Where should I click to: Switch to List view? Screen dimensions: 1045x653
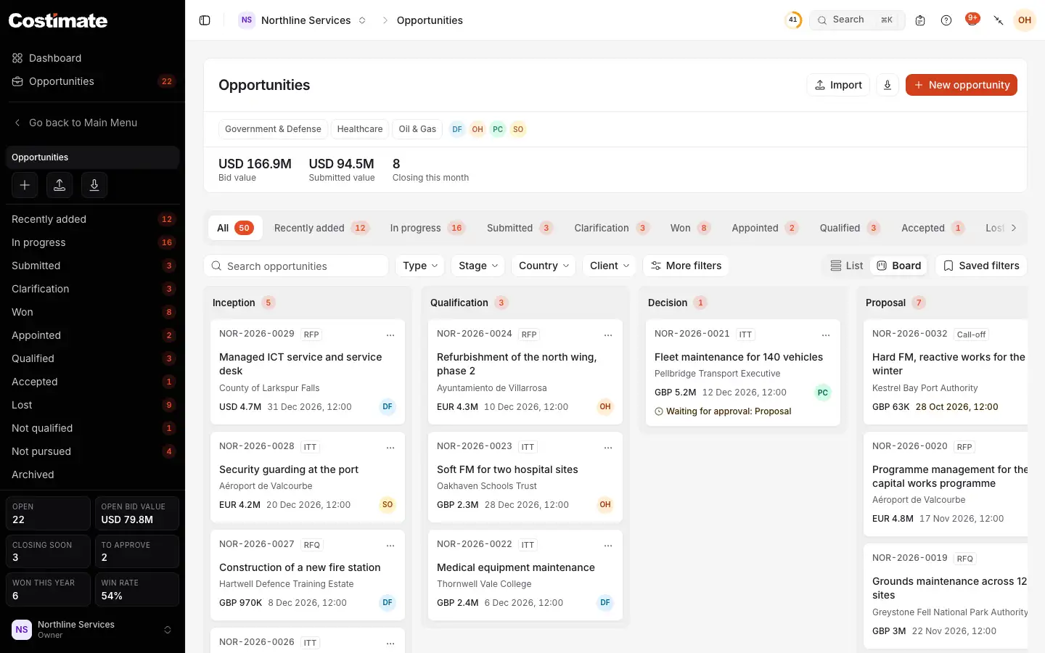847,266
